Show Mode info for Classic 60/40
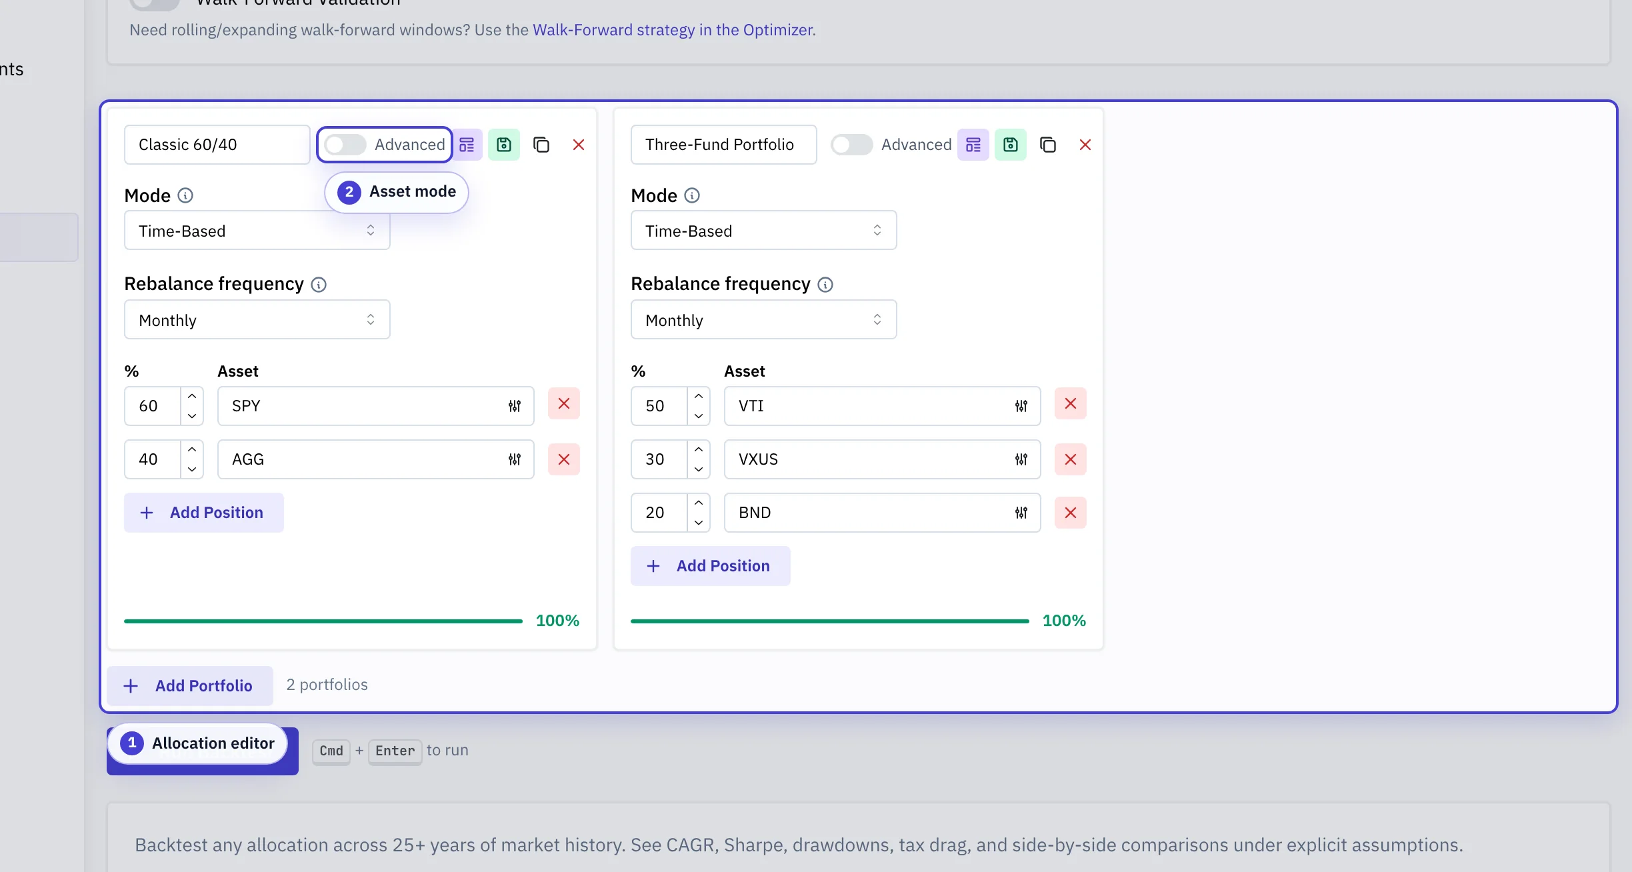The height and width of the screenshot is (872, 1632). (185, 195)
